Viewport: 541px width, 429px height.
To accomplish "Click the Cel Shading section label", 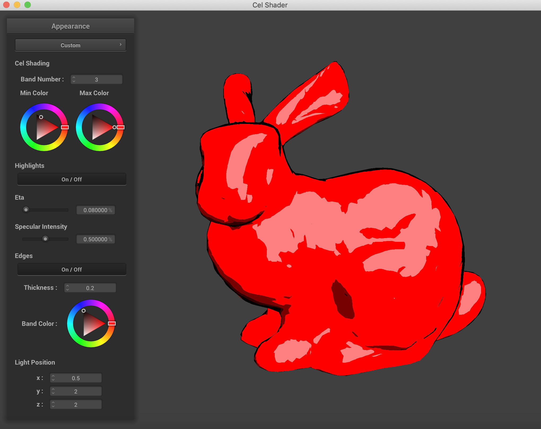I will pyautogui.click(x=32, y=63).
